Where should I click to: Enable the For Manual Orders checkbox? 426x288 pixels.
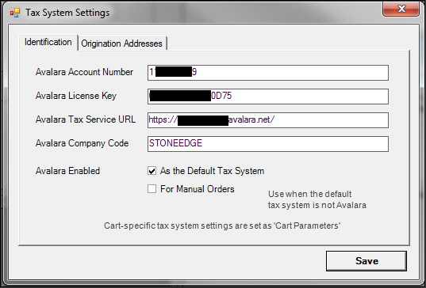[x=152, y=188]
